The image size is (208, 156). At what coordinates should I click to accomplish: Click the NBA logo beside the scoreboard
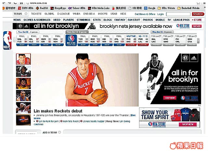[x=7, y=40]
